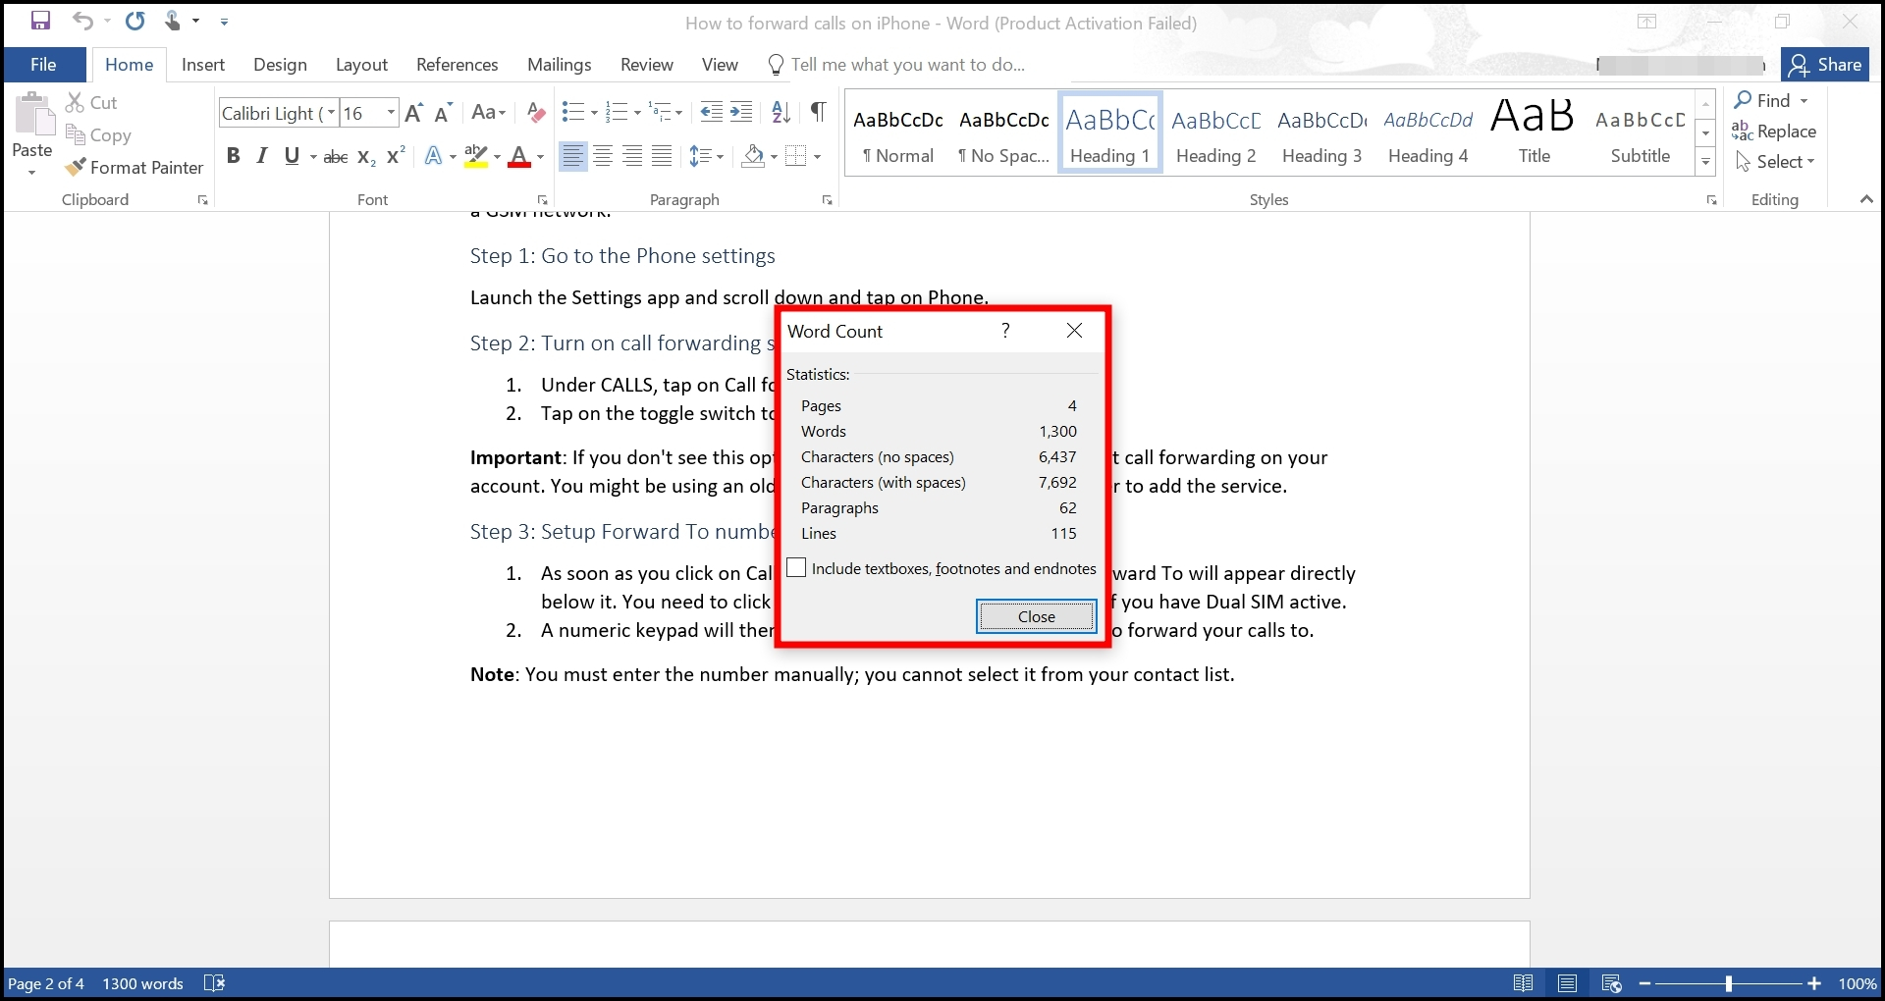Open the Change Case dropdown
This screenshot has height=1001, width=1885.
point(488,113)
